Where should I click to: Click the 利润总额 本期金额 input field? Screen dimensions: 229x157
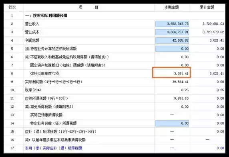click(x=172, y=40)
